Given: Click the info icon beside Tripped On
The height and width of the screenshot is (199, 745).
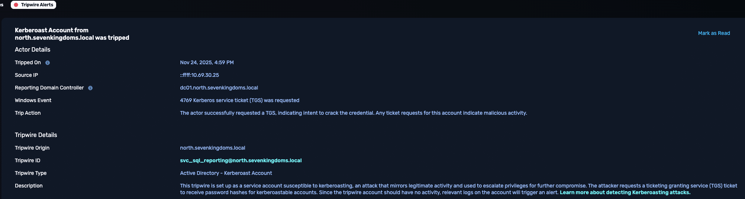Looking at the screenshot, I should pos(48,63).
